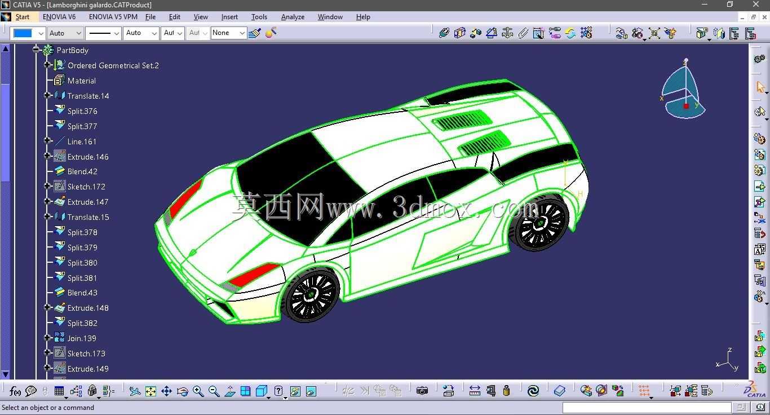The height and width of the screenshot is (415, 770).
Task: Open the File menu
Action: coord(151,17)
